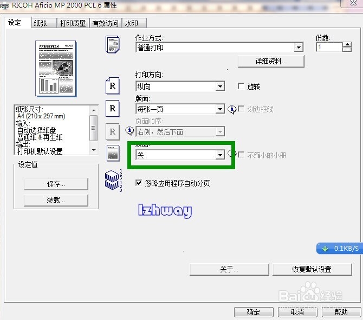This screenshot has width=363, height=320.
Task: Switch to the 有效访问 tab
Action: click(105, 23)
